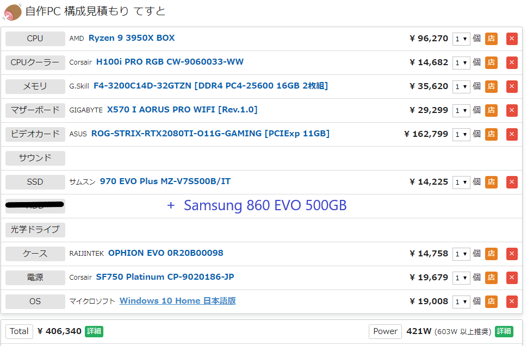Screen dimensions: 527x346
Task: Remove X570 I AORUS motherboard with red X
Action: [x=512, y=110]
